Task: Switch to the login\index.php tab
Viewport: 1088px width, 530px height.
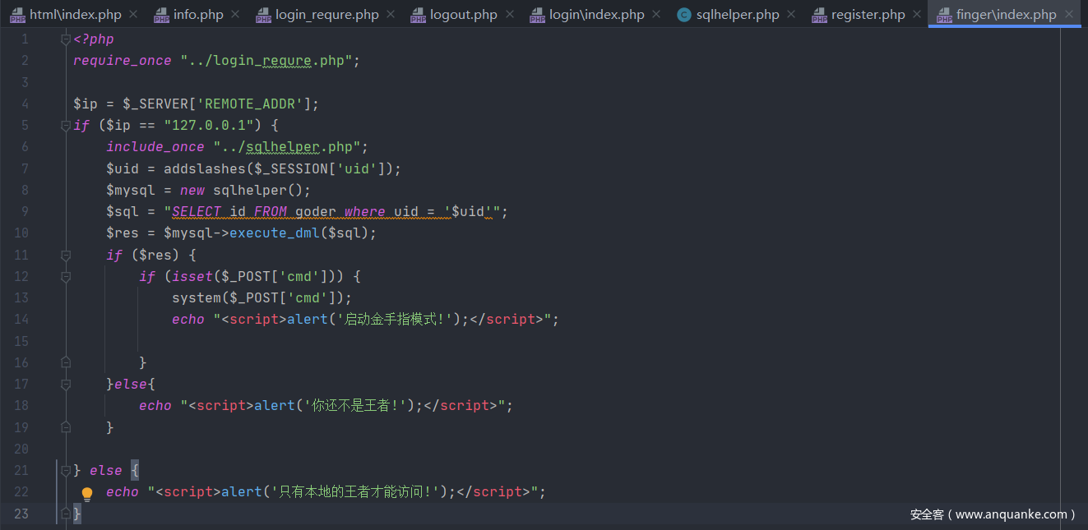Action: pyautogui.click(x=596, y=15)
